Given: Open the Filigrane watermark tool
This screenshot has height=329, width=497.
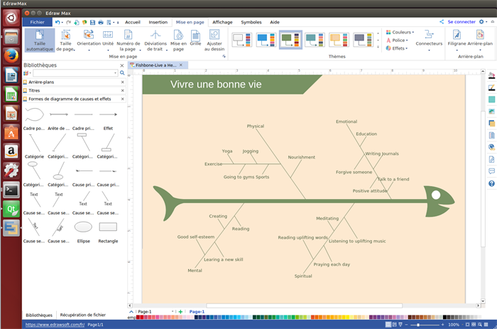Looking at the screenshot, I should pos(457,39).
